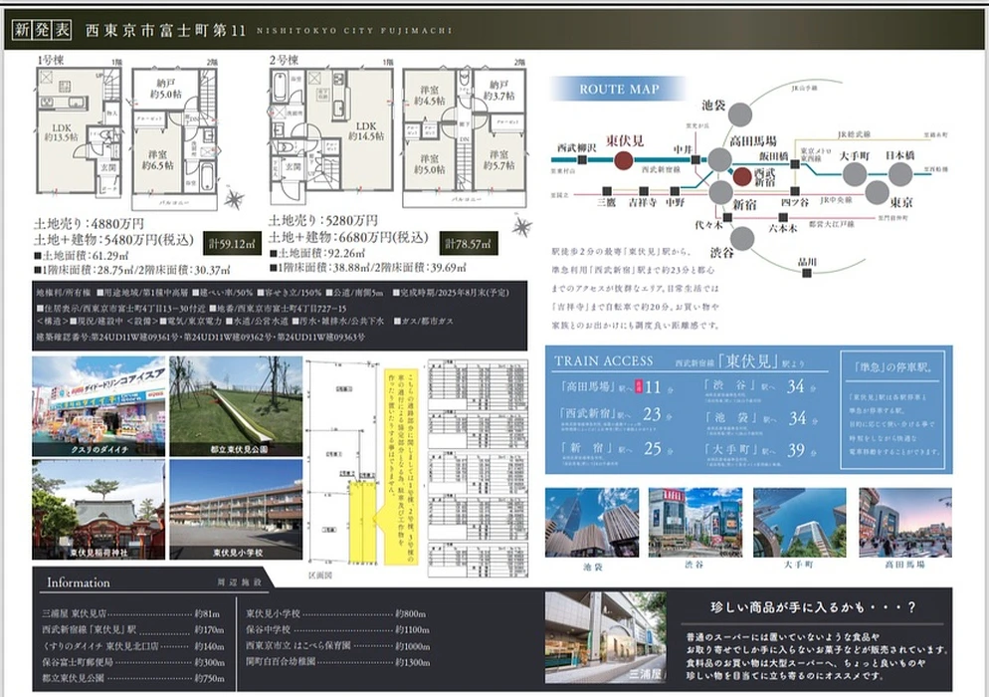Screen dimensions: 989x697
Task: Click the 新発表 badge in header
Action: 42,30
